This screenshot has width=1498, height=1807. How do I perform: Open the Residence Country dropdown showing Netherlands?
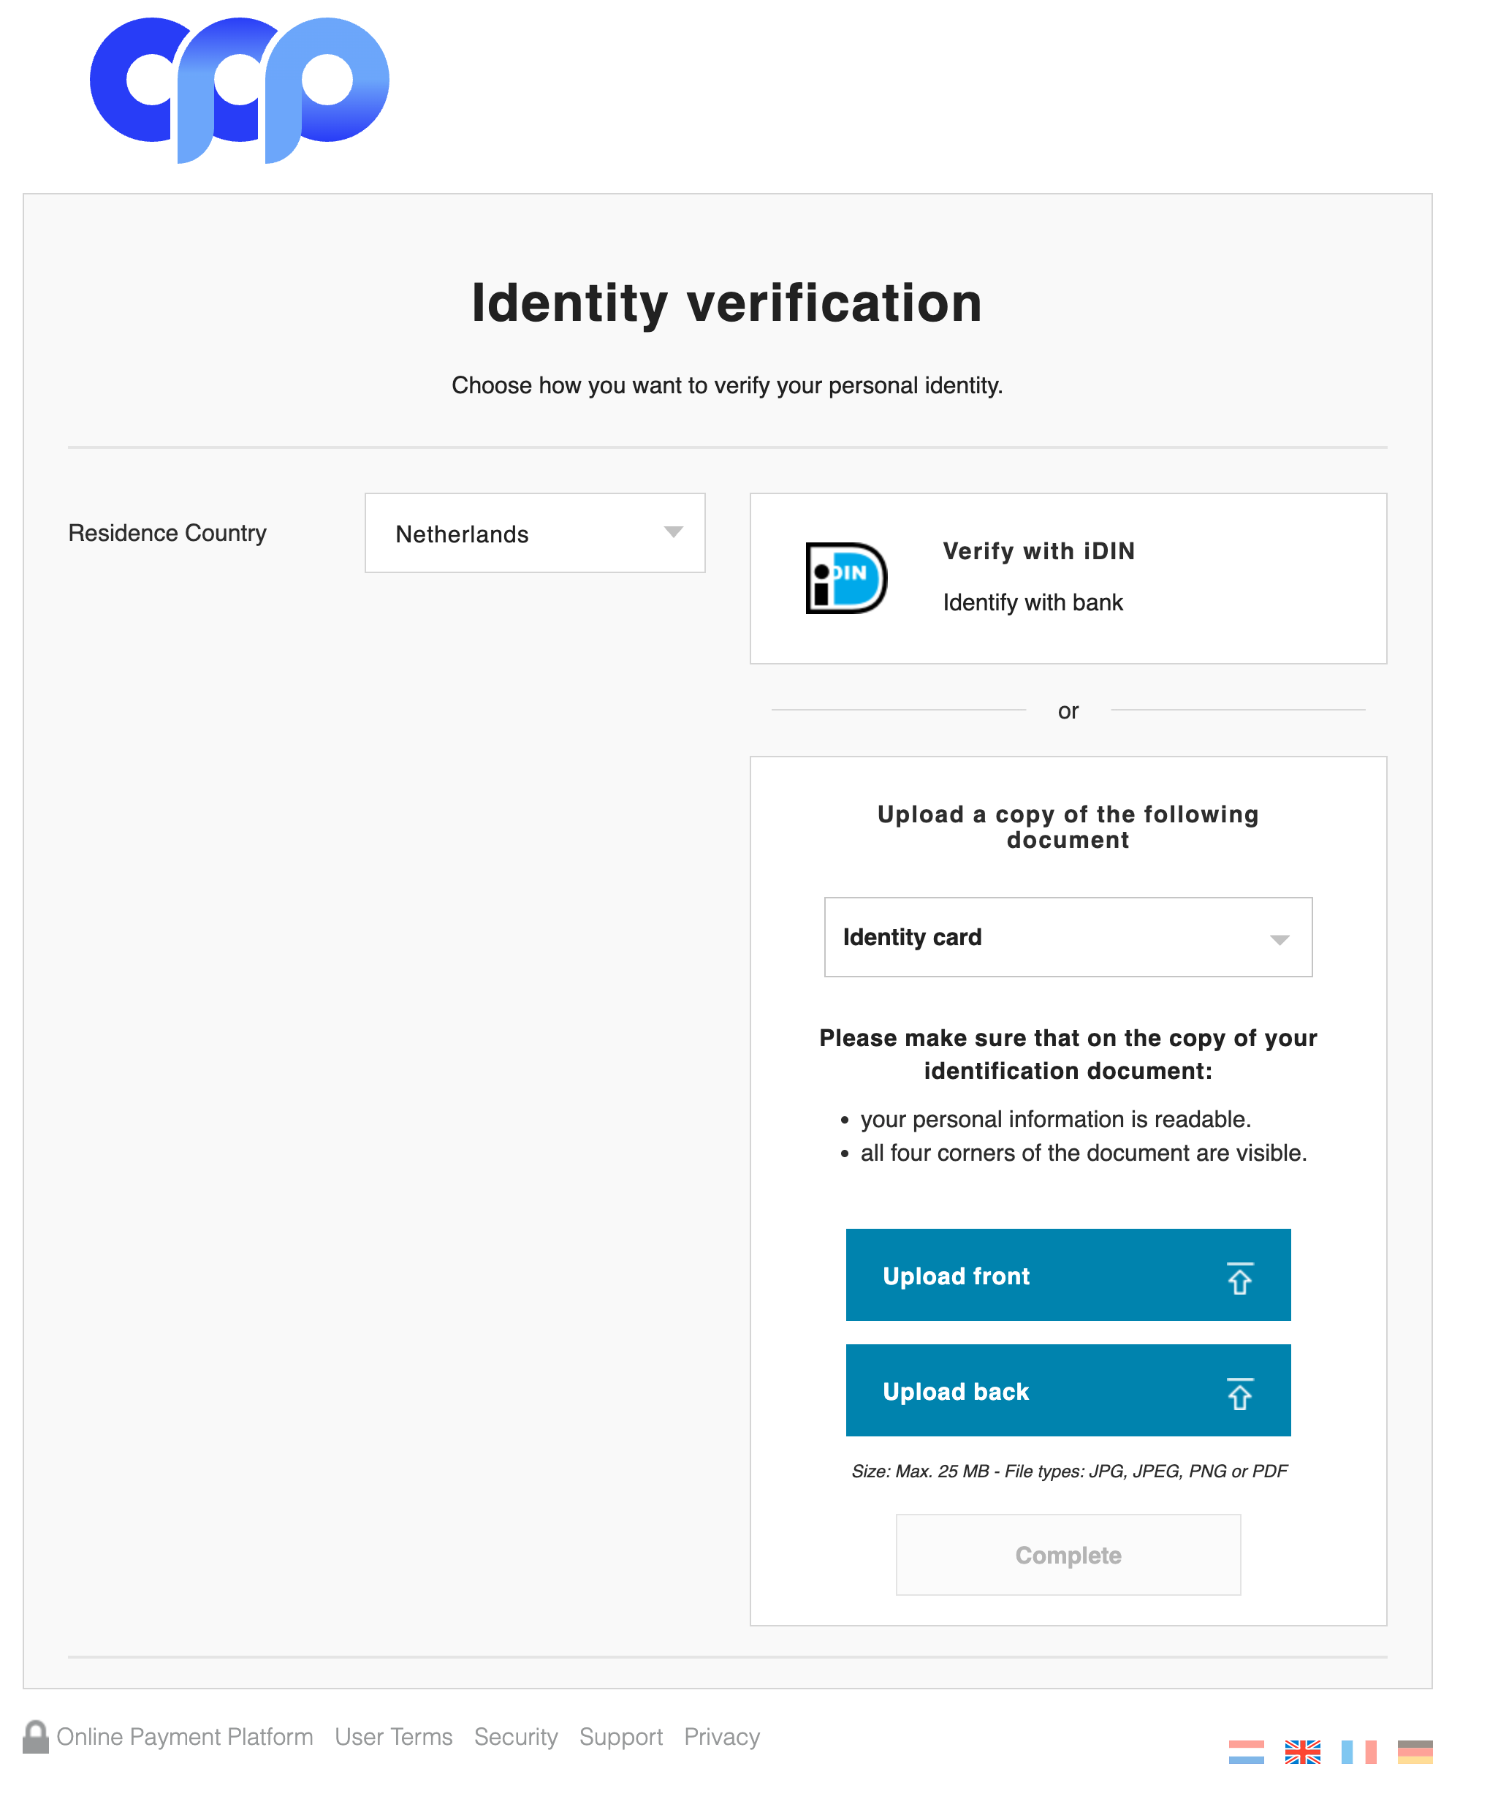[x=534, y=534]
